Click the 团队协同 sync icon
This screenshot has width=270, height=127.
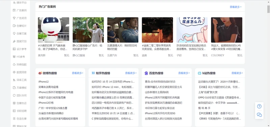14,96
